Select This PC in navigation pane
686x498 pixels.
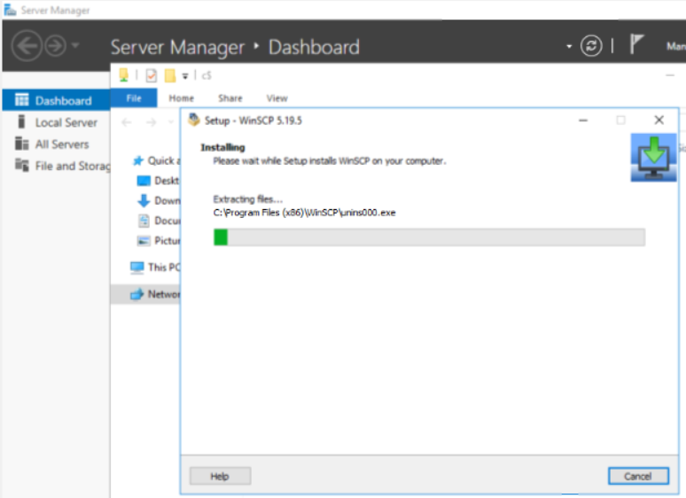click(155, 267)
